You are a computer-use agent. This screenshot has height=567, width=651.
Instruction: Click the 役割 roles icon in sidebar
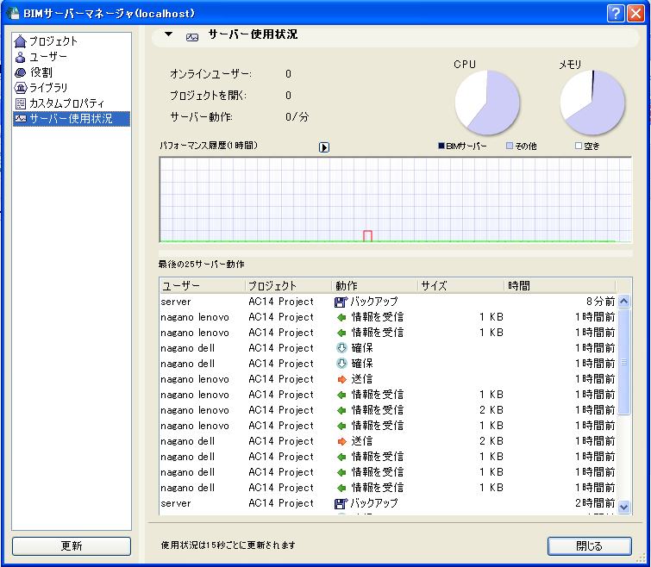pyautogui.click(x=21, y=72)
